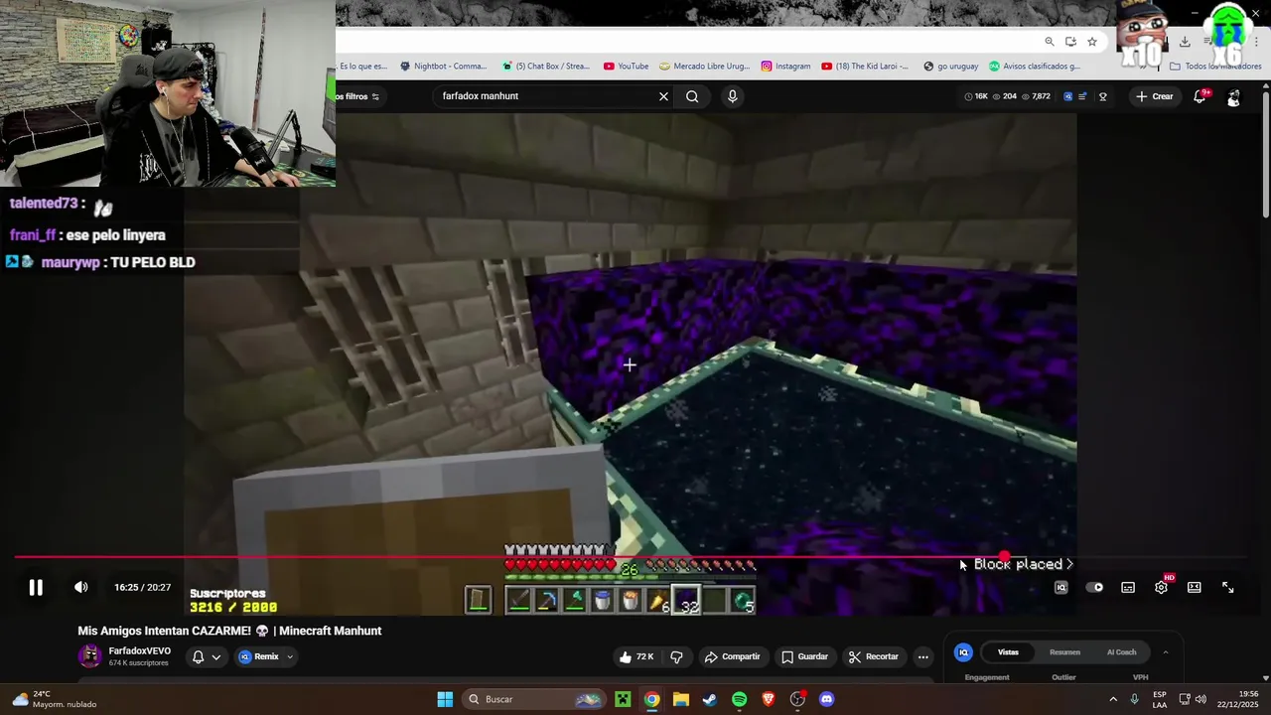Click the blue vidIQ logo in header
This screenshot has height=715, width=1271.
(x=1068, y=96)
